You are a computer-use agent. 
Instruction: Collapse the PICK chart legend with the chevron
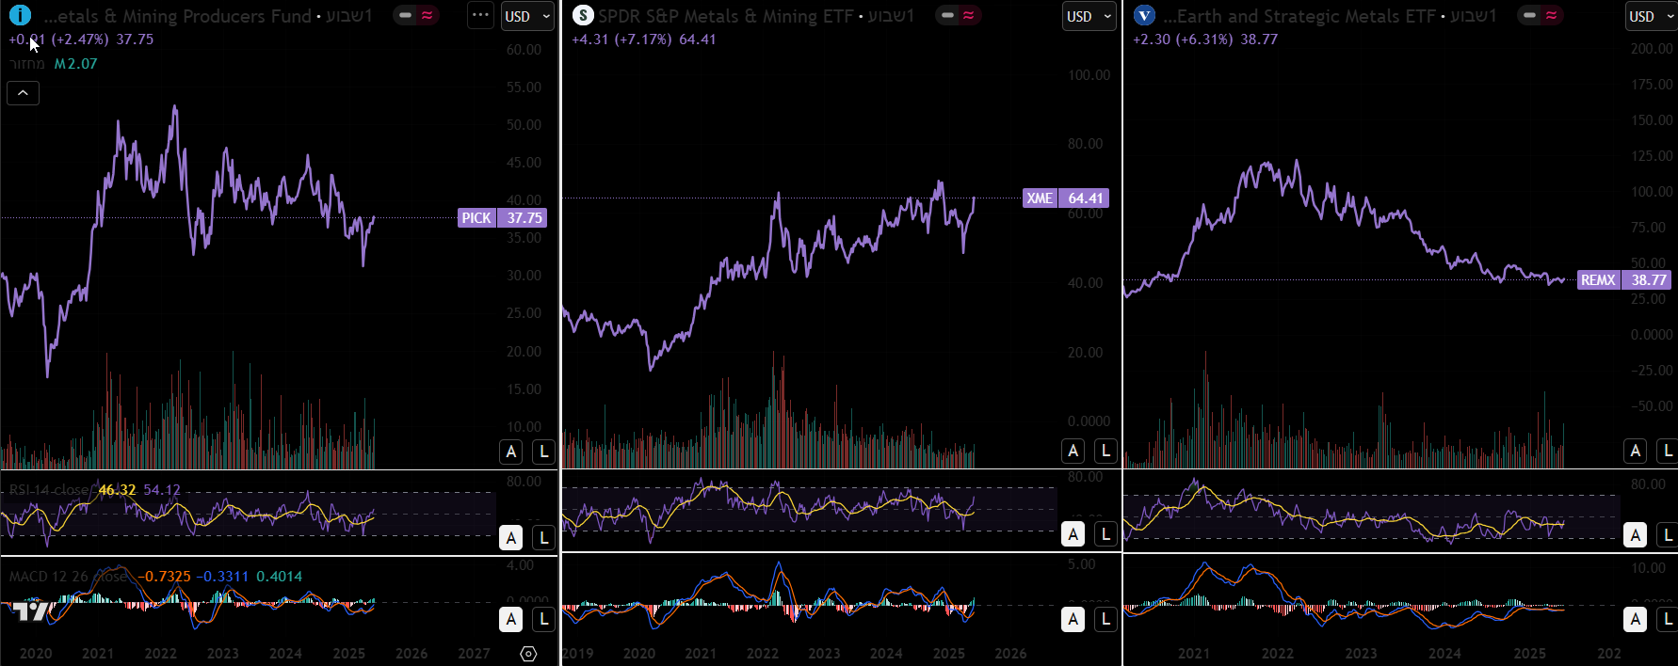click(x=23, y=93)
